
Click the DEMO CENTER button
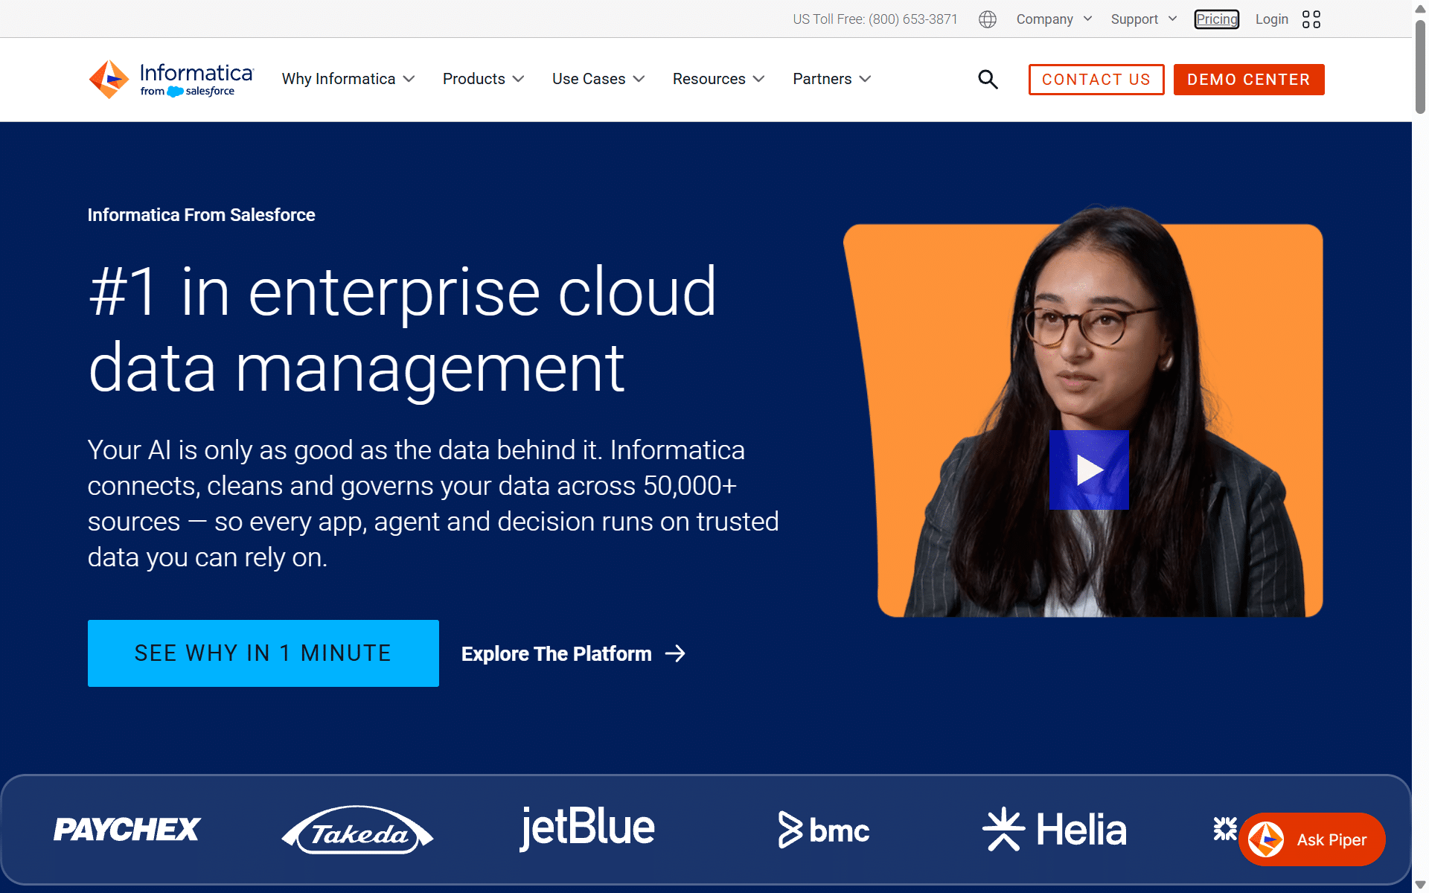1249,80
